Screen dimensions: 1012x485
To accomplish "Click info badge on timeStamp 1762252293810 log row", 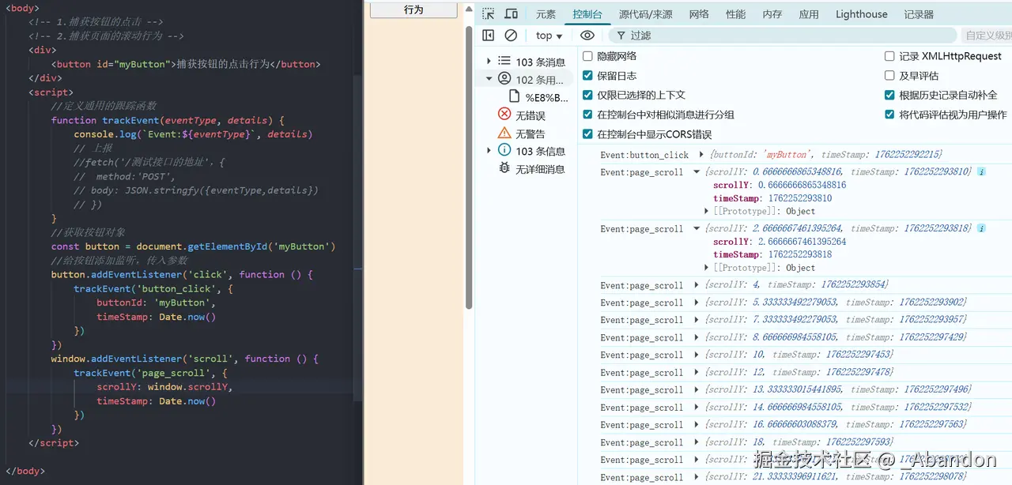I will click(x=981, y=171).
